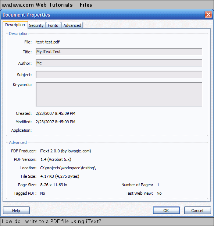Screen dimensions: 214x226
Task: Click Number of Pages value 1
Action: pos(158,185)
